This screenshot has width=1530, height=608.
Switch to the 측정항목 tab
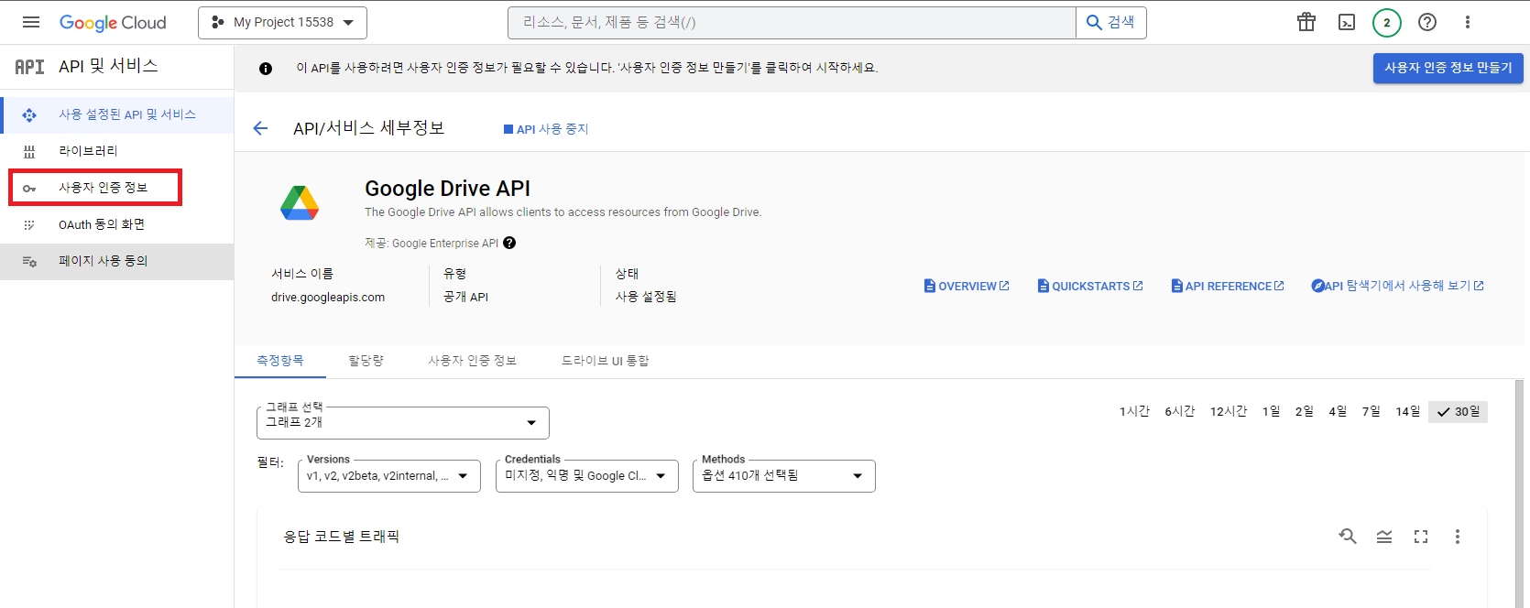tap(280, 361)
